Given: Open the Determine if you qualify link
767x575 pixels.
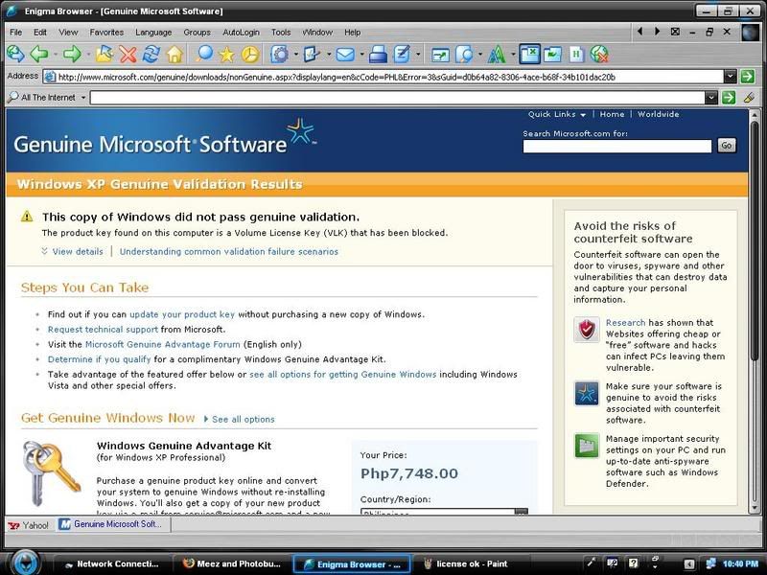Looking at the screenshot, I should (100, 359).
